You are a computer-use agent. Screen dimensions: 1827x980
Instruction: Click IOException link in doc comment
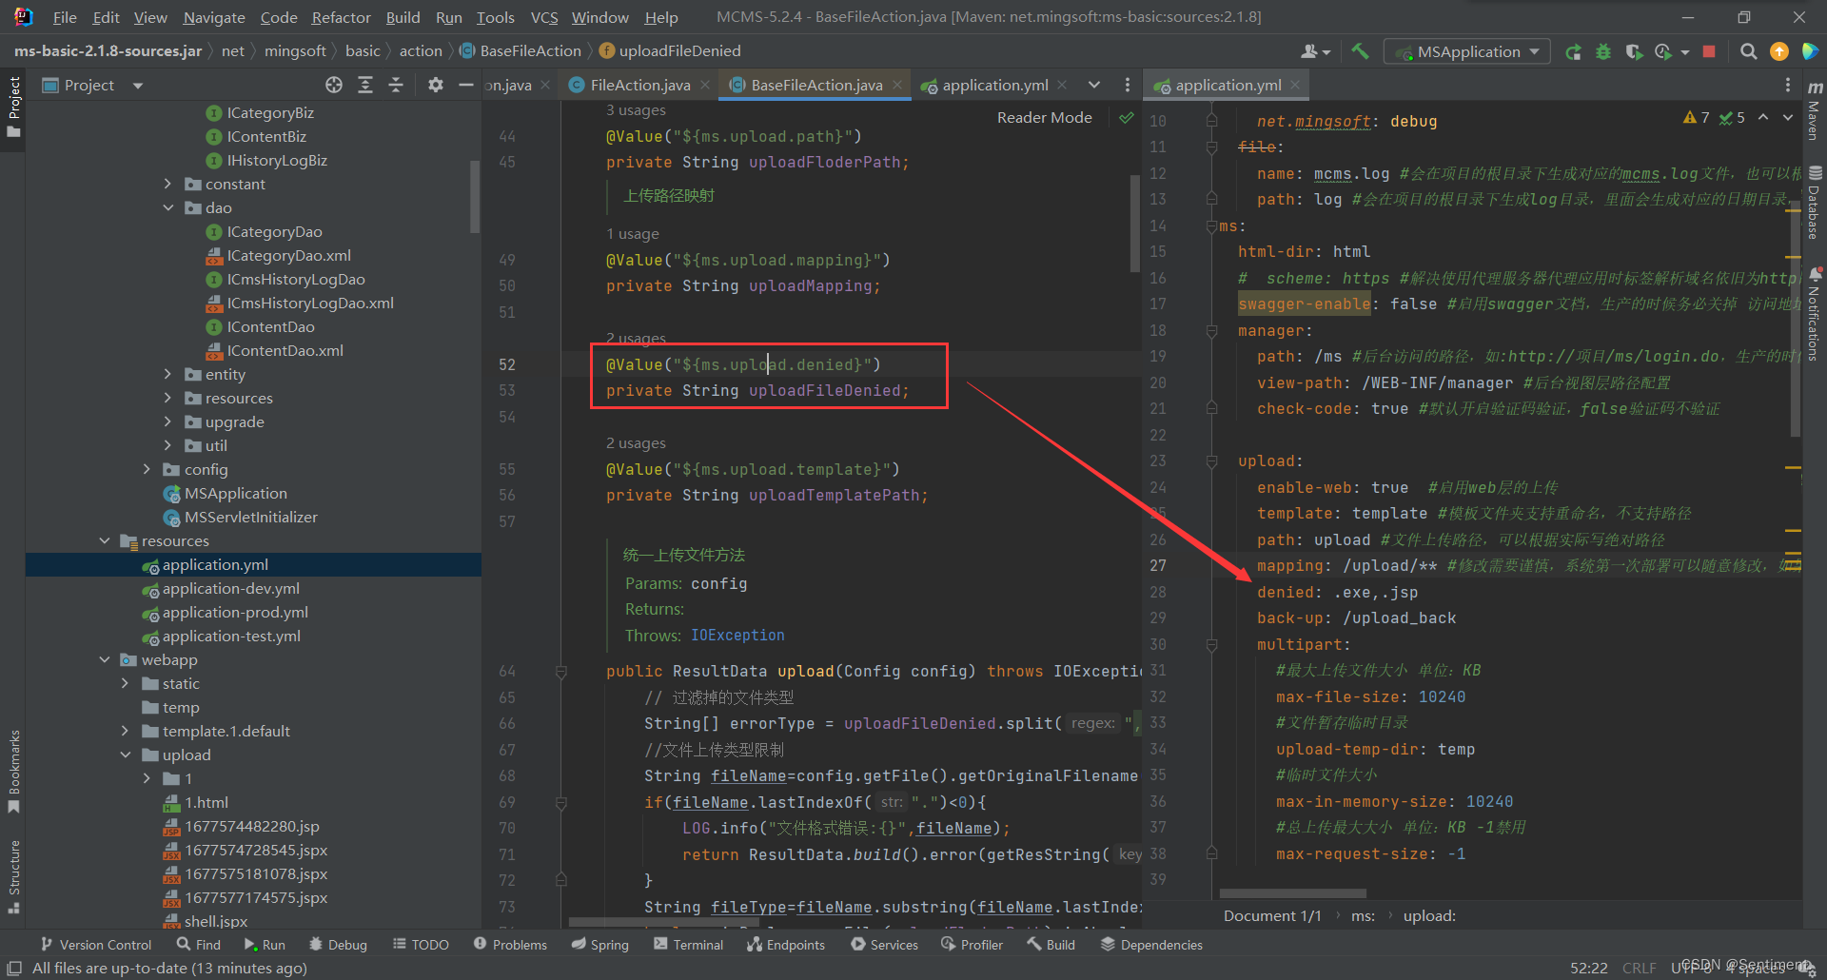click(737, 636)
